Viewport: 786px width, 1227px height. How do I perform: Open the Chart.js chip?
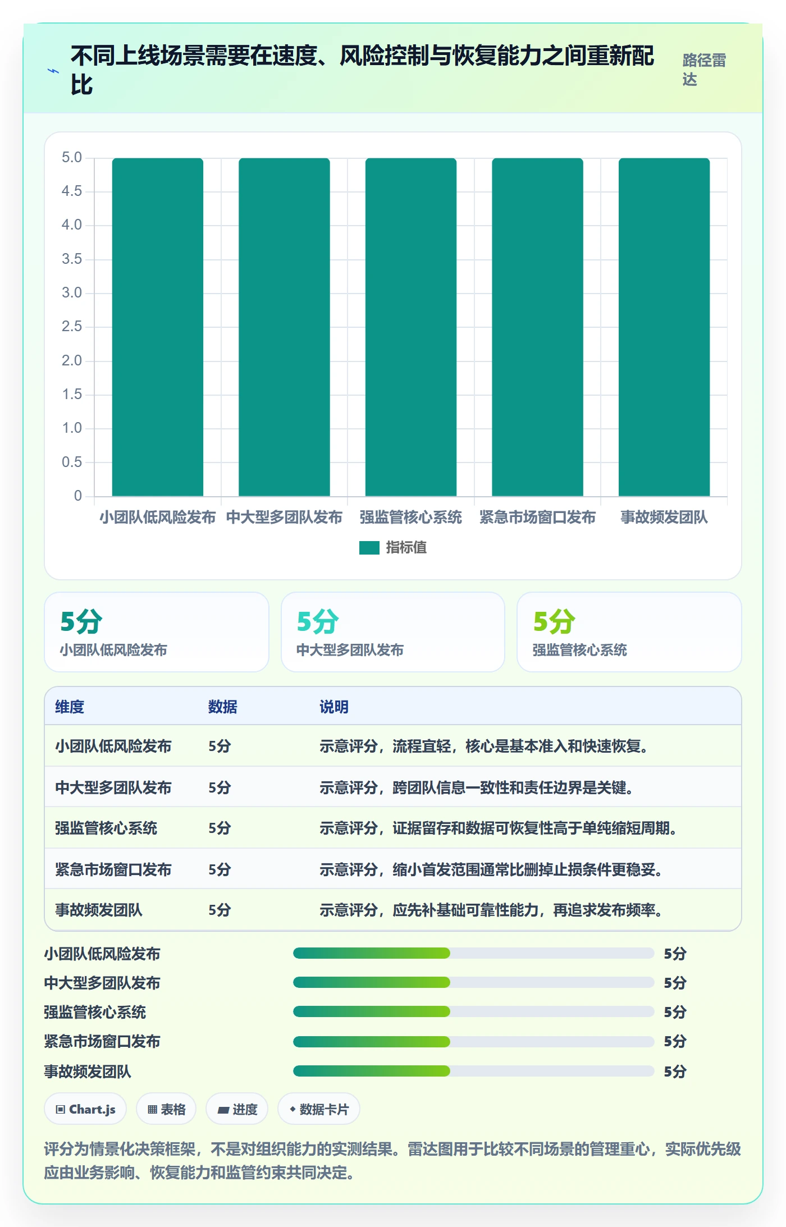click(x=85, y=1109)
